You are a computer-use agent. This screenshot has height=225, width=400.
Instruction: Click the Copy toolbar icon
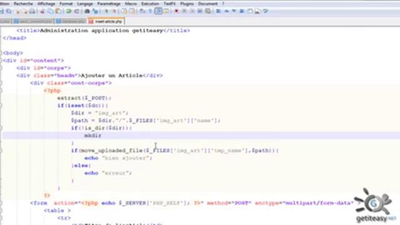coord(50,11)
